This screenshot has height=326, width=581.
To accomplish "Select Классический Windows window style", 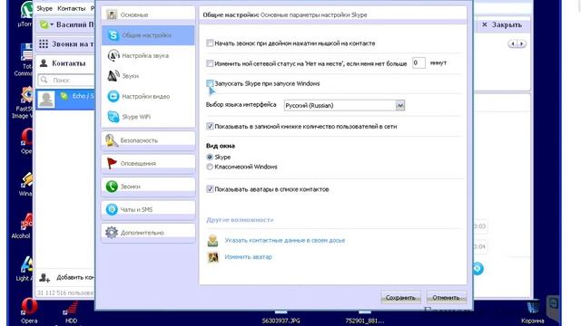I will tap(210, 167).
